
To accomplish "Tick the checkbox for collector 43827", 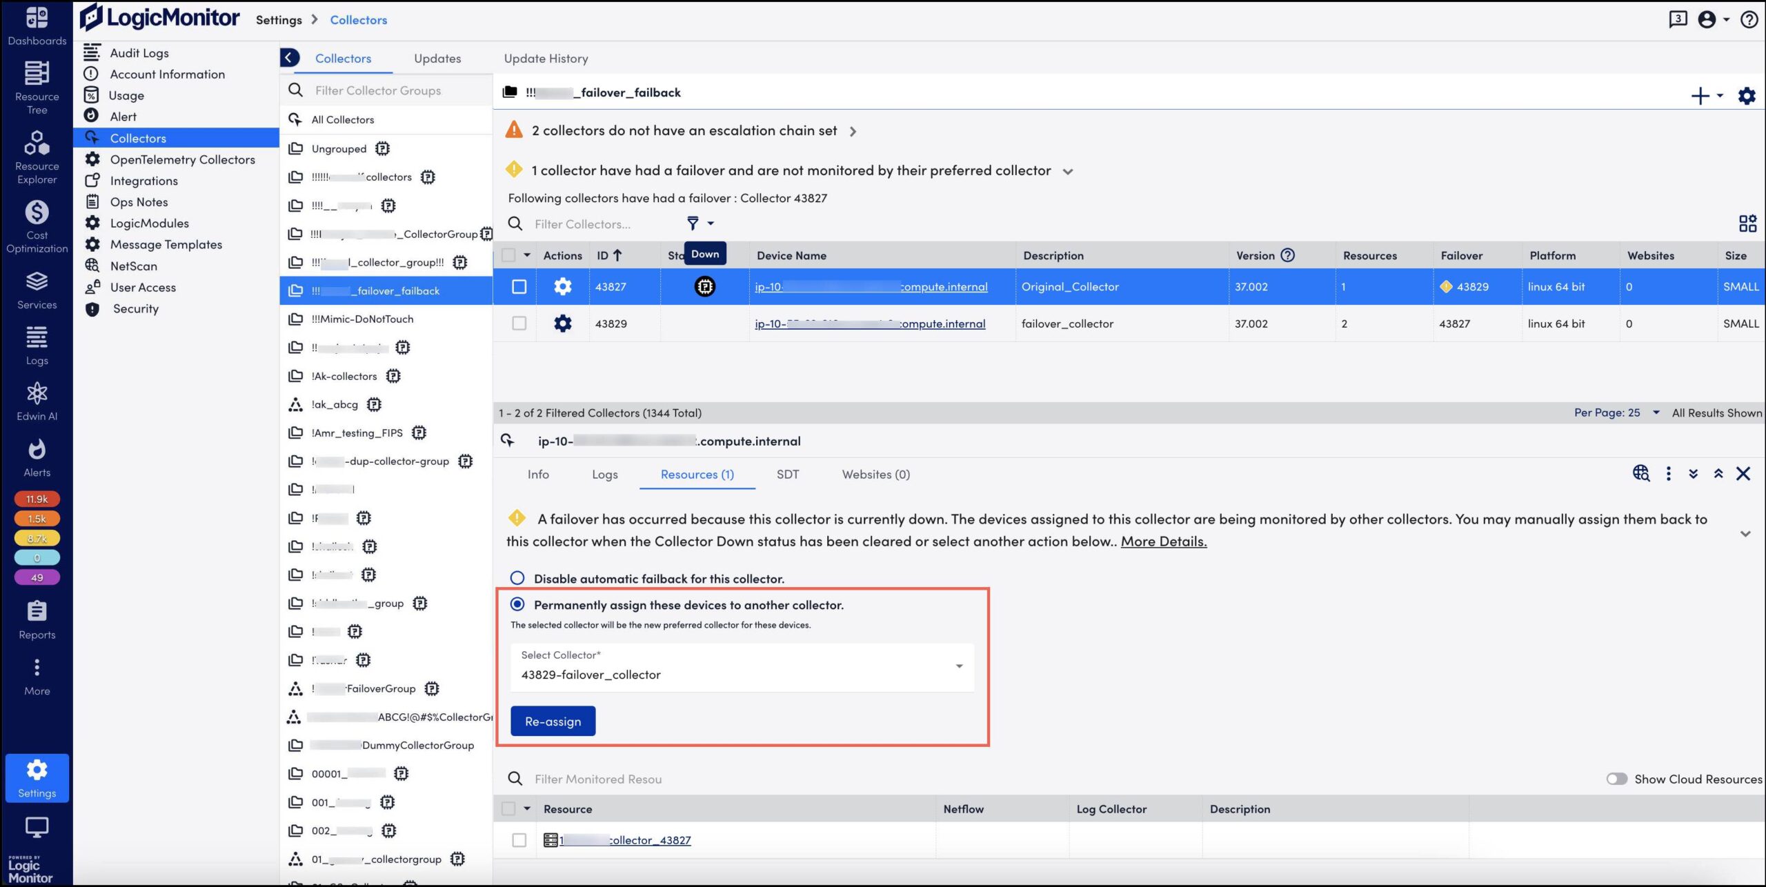I will point(519,286).
